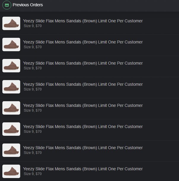Screen dimensions: 179x181
Task: Click 'Size 9, $70' under the fifth order
Action: 33,110
